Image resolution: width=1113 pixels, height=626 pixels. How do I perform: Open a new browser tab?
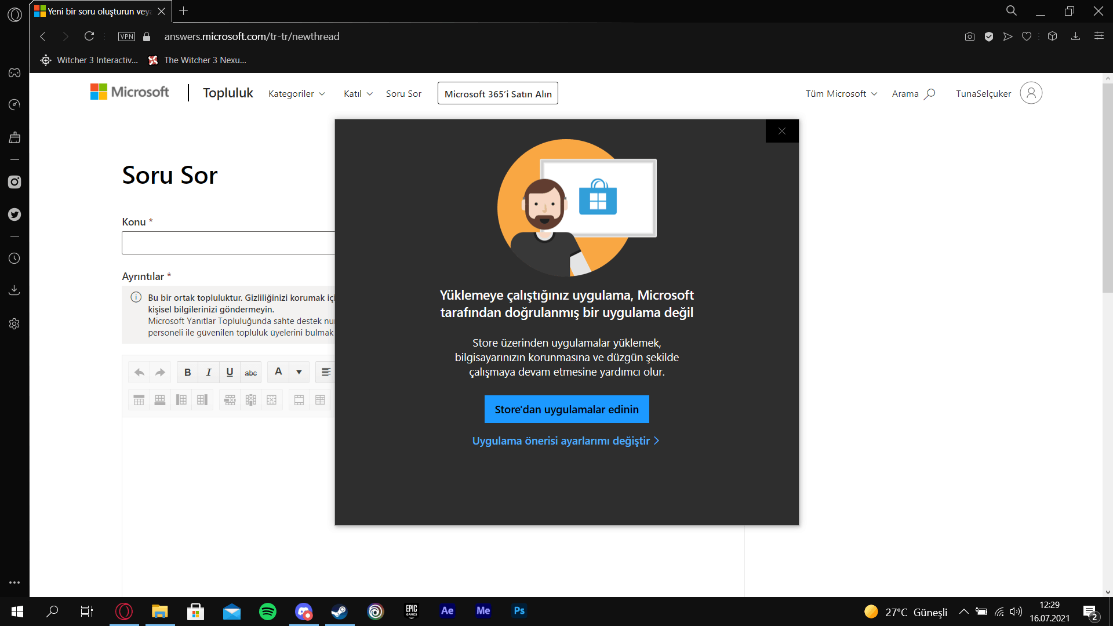pyautogui.click(x=184, y=11)
